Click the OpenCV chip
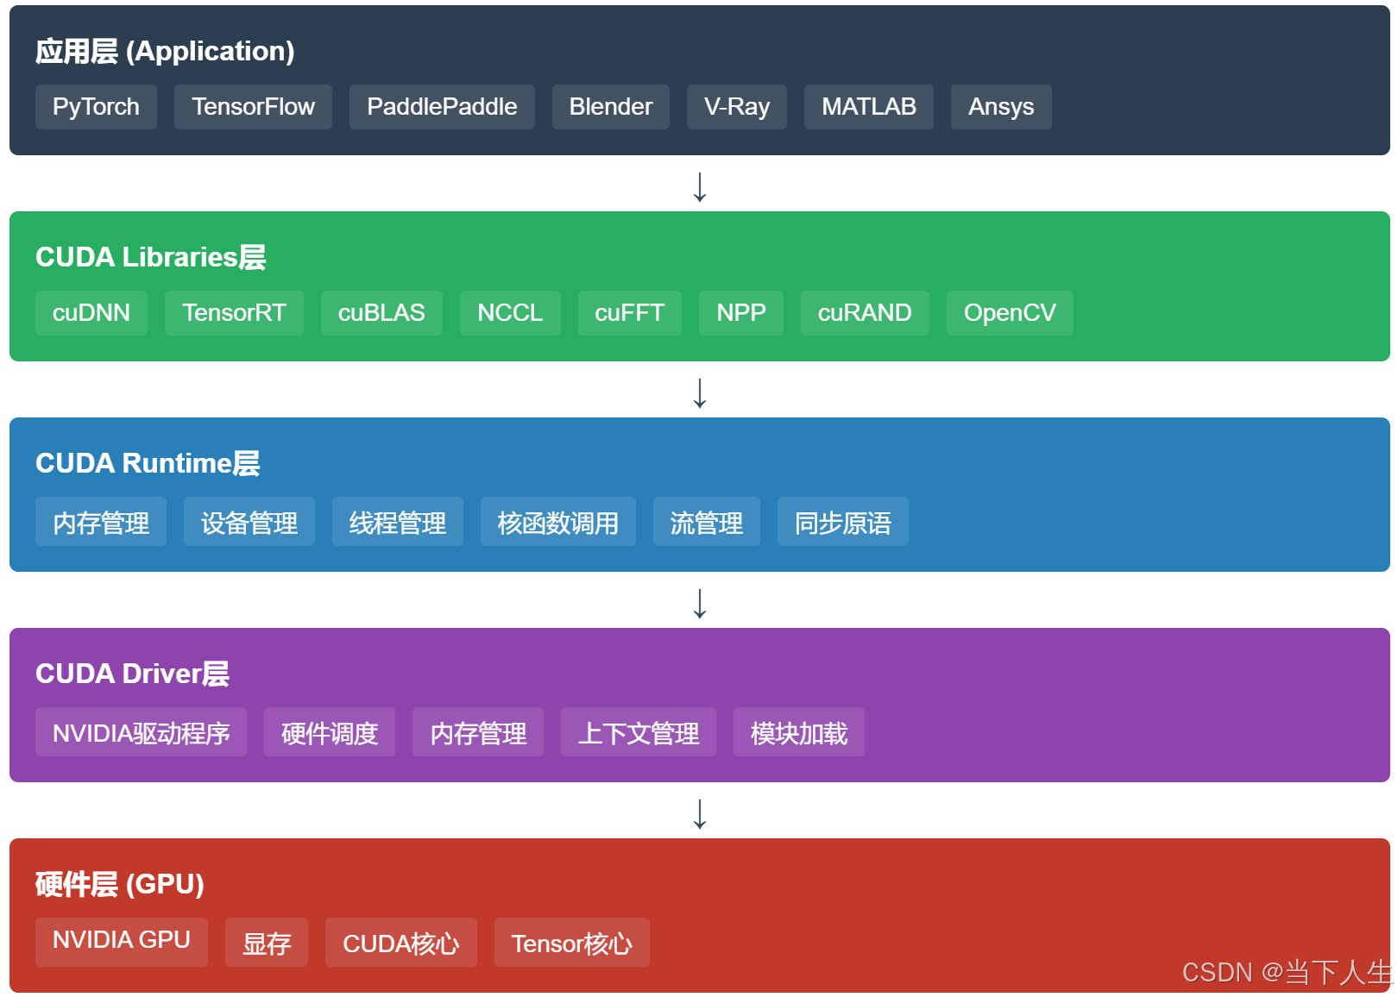Screen dimensions: 1398x997 tap(1010, 313)
